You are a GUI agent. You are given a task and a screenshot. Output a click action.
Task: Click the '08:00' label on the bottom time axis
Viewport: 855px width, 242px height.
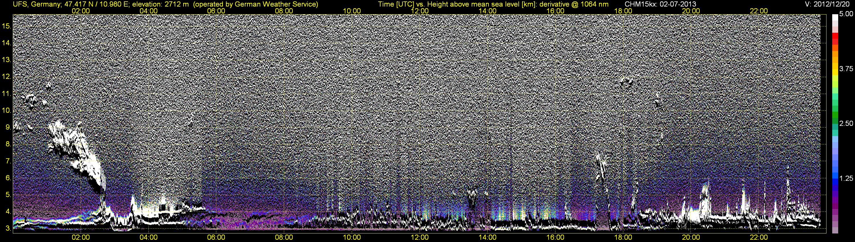[284, 237]
